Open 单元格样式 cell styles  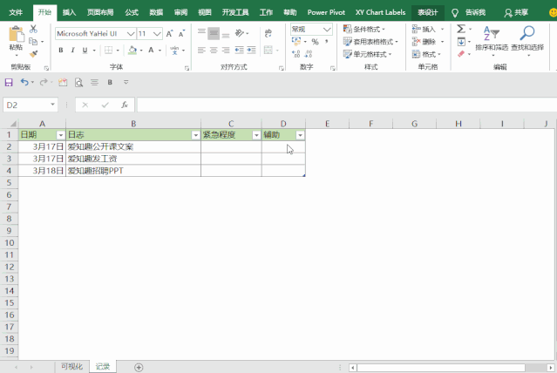click(367, 54)
